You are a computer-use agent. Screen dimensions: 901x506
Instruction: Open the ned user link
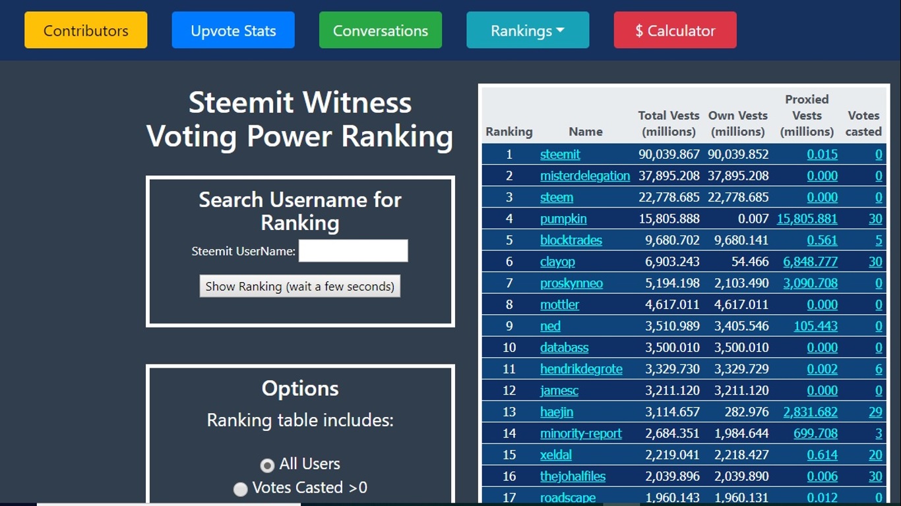(550, 326)
